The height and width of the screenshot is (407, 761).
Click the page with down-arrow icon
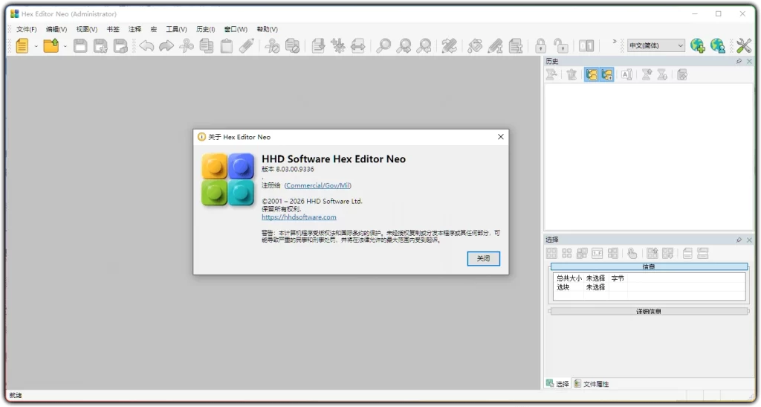point(318,45)
